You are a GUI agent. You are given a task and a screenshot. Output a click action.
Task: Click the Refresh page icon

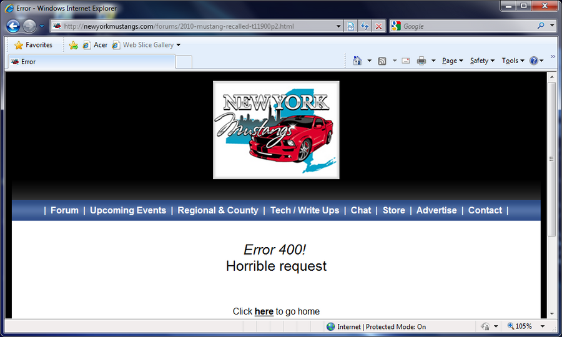tap(365, 26)
